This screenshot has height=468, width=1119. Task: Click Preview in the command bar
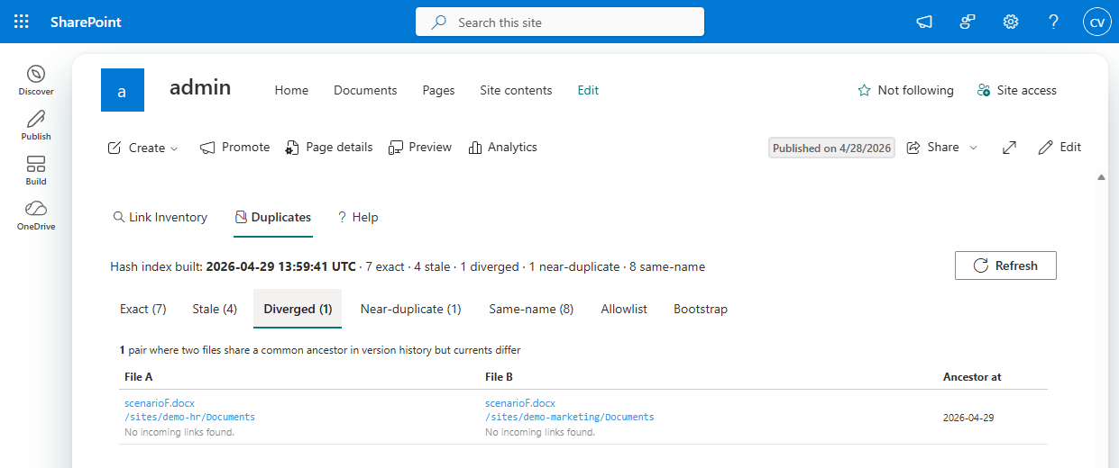click(420, 148)
